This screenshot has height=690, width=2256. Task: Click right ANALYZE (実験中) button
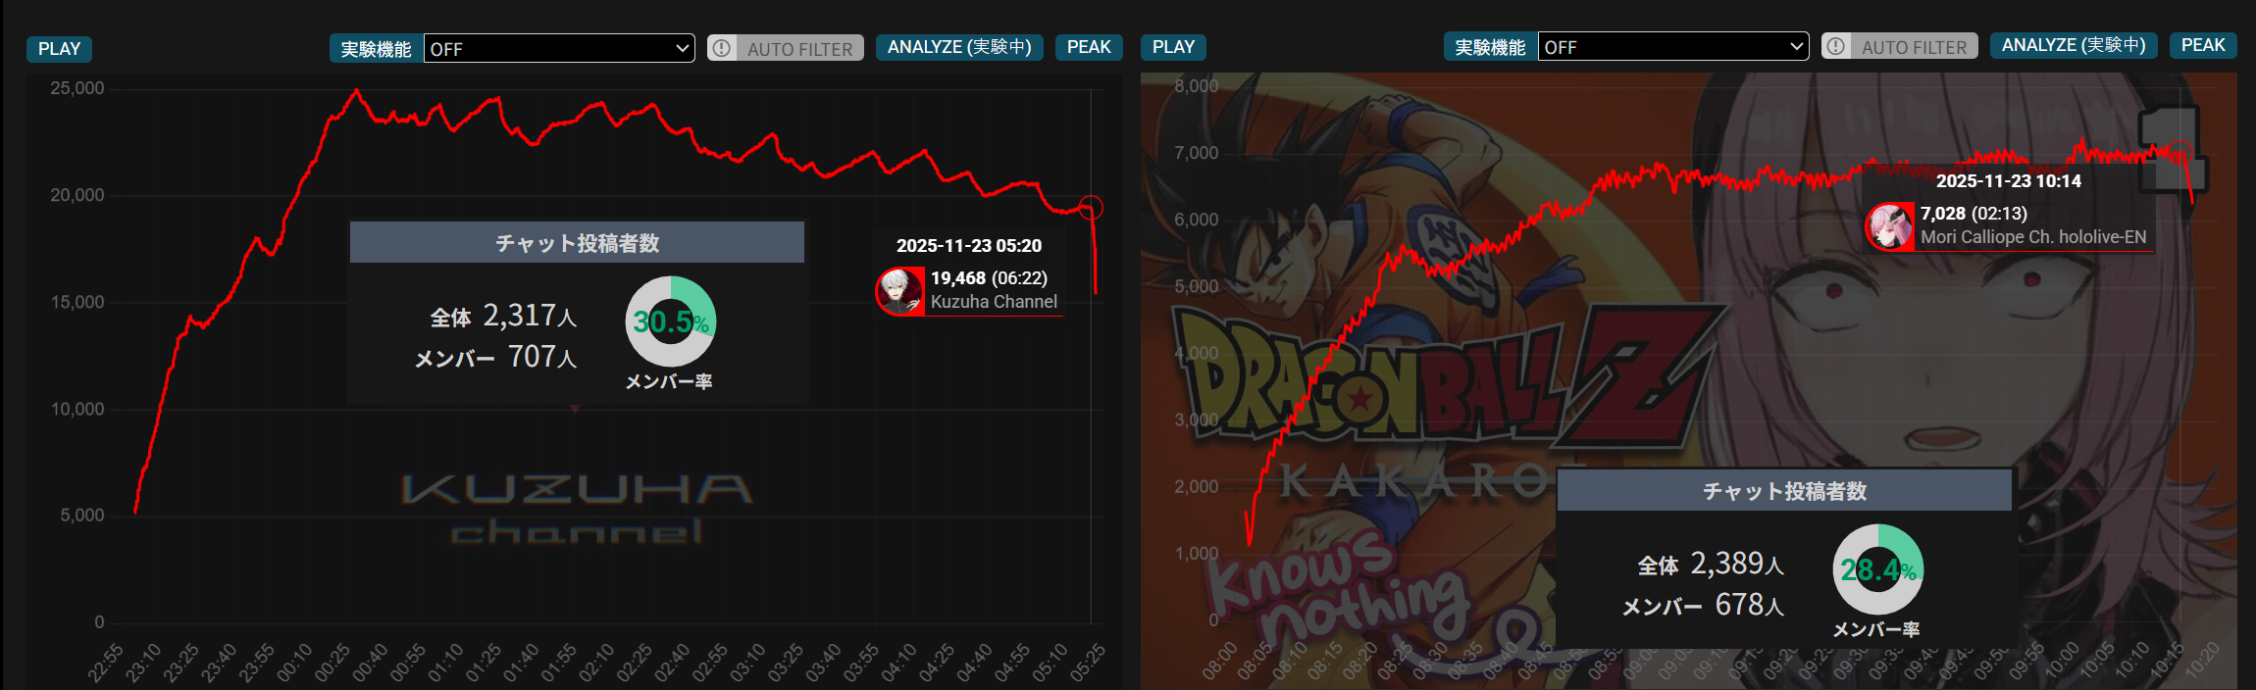click(x=2074, y=45)
